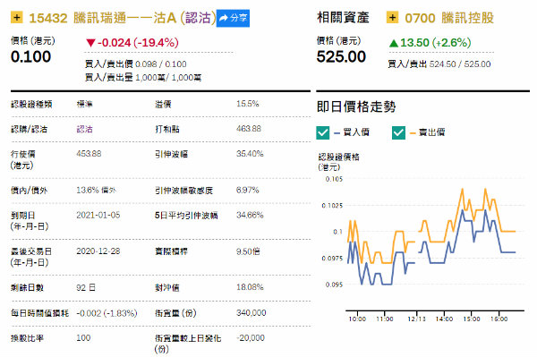Open the 0700 騰訊控股 link
This screenshot has width=537, height=357.
point(449,18)
